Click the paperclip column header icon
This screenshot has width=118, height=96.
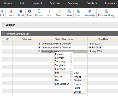tap(8, 39)
